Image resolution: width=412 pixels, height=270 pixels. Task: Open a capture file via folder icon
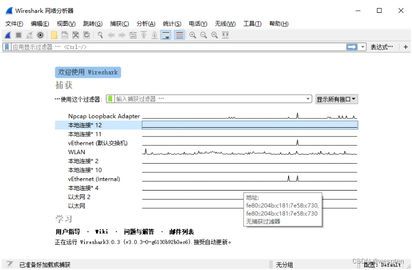click(x=54, y=35)
